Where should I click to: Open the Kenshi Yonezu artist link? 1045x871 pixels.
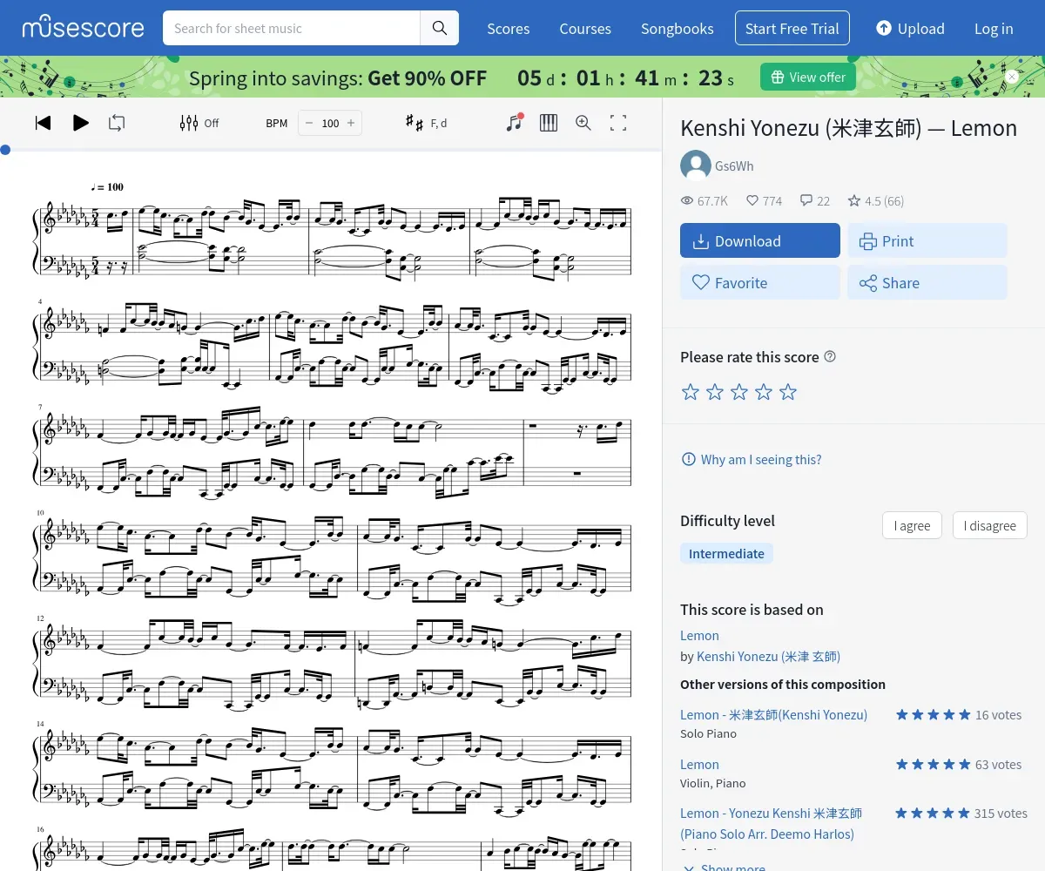tap(768, 656)
